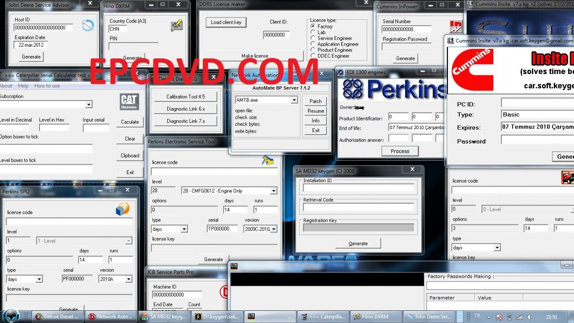Viewport: 574px width, 323px height.
Task: Switch to Detroit Diesel taskbar item
Action: 58,316
